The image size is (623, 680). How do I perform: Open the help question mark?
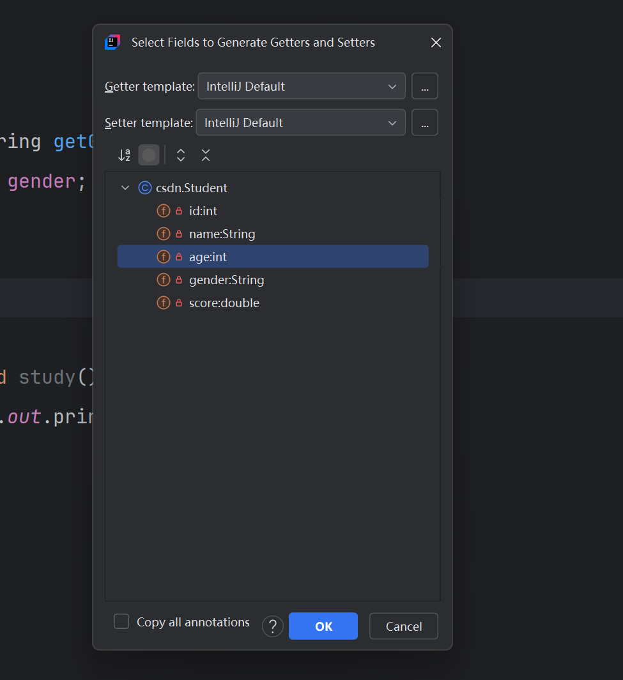(273, 626)
